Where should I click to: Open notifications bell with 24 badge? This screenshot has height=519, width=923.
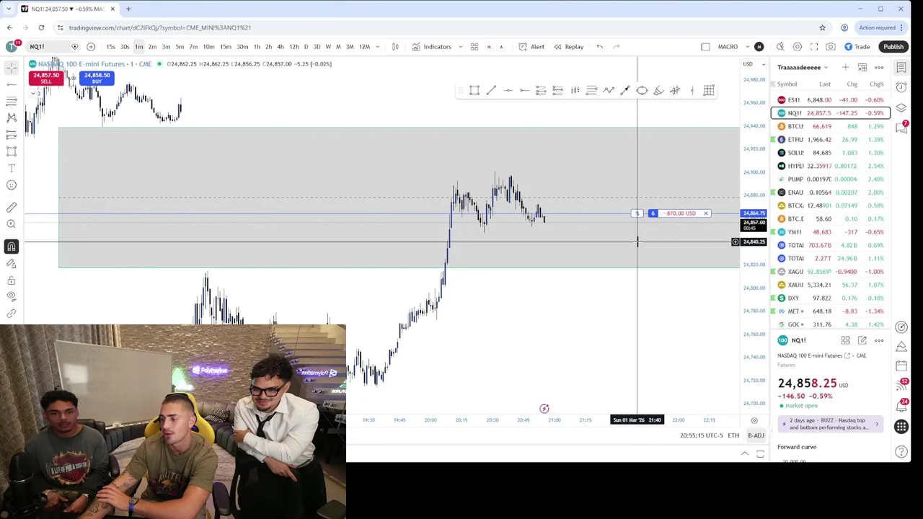tap(901, 405)
